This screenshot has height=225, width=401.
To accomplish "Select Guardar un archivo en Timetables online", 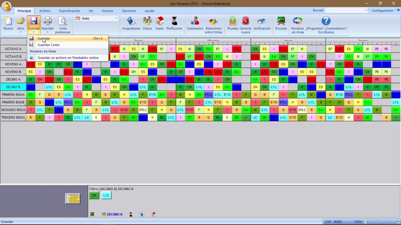I will tap(68, 57).
